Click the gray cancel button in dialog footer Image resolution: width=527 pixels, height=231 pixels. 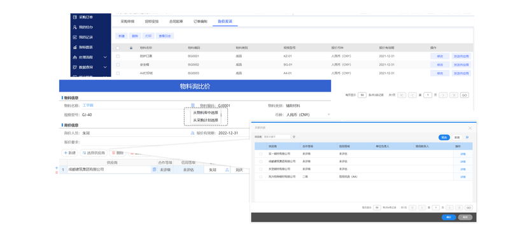pyautogui.click(x=465, y=217)
